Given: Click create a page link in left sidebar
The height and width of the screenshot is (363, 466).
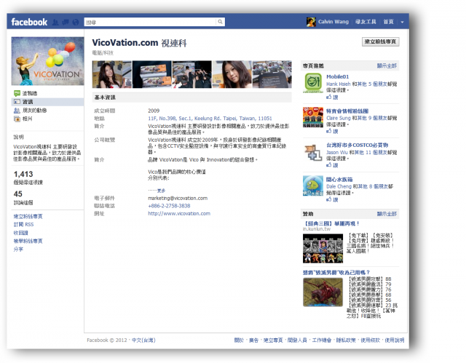Looking at the screenshot, I should [x=28, y=216].
